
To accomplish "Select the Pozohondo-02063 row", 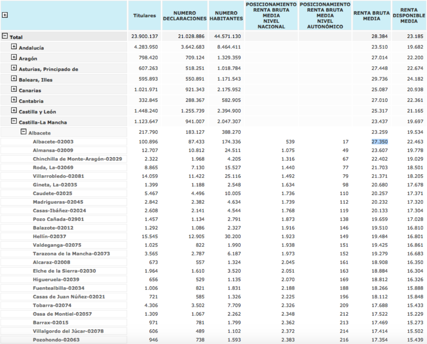I will [64, 340].
